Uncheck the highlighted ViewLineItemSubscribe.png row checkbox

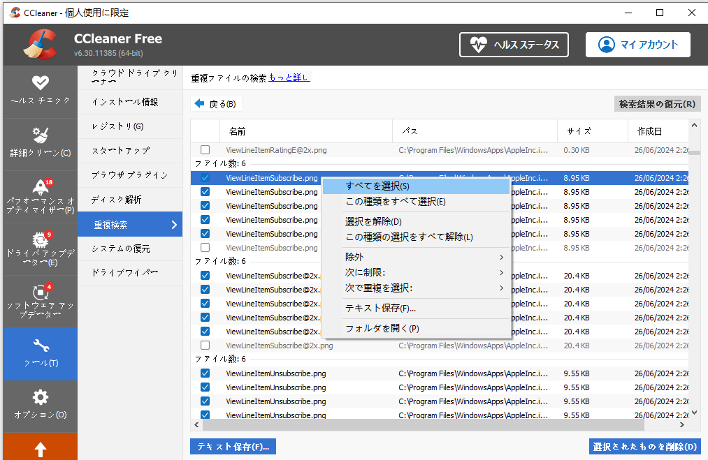(205, 178)
